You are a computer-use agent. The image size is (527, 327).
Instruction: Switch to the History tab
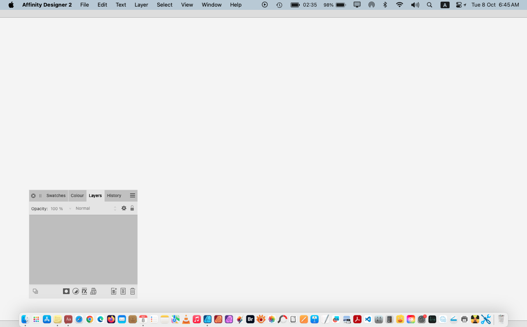(114, 195)
